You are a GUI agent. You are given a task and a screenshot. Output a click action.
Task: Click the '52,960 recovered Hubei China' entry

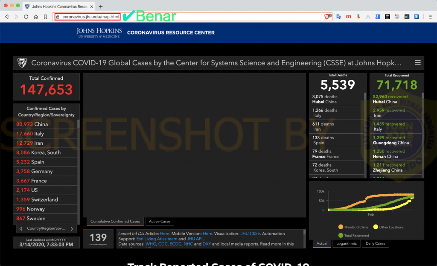point(396,99)
